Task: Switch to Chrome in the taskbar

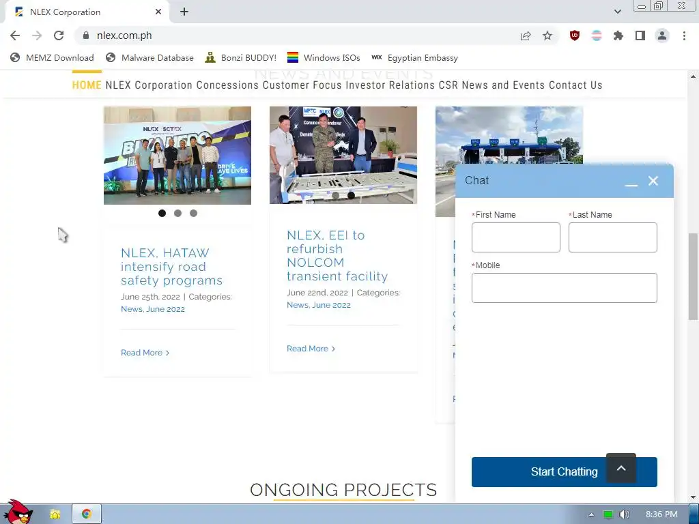Action: (x=87, y=514)
